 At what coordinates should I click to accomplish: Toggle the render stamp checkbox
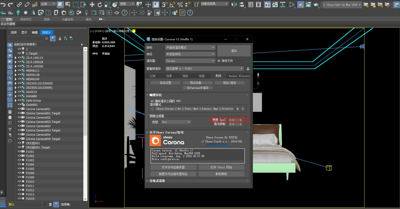(x=152, y=109)
